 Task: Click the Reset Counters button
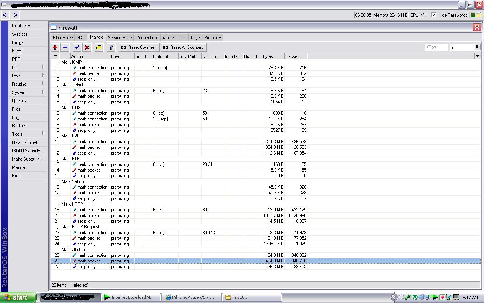pos(139,47)
